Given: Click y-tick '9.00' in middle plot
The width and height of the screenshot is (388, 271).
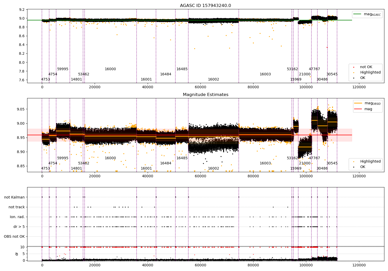Looking at the screenshot, I should click(x=21, y=123).
